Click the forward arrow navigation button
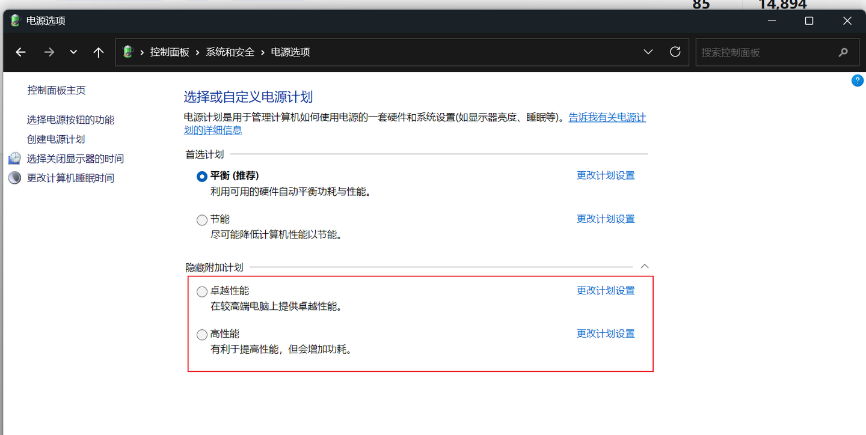866x435 pixels. point(49,52)
